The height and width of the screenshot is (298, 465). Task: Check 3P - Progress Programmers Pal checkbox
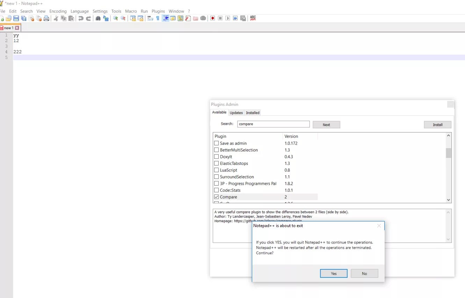pos(216,183)
